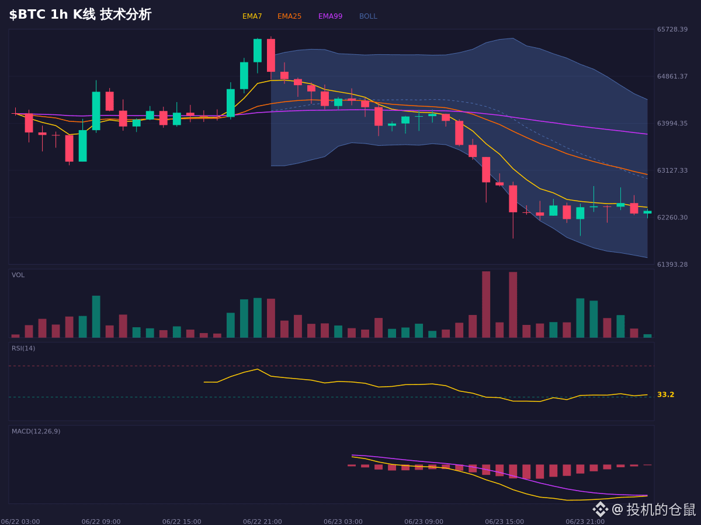Select the 65728.39 price axis label
The image size is (701, 525).
point(672,29)
